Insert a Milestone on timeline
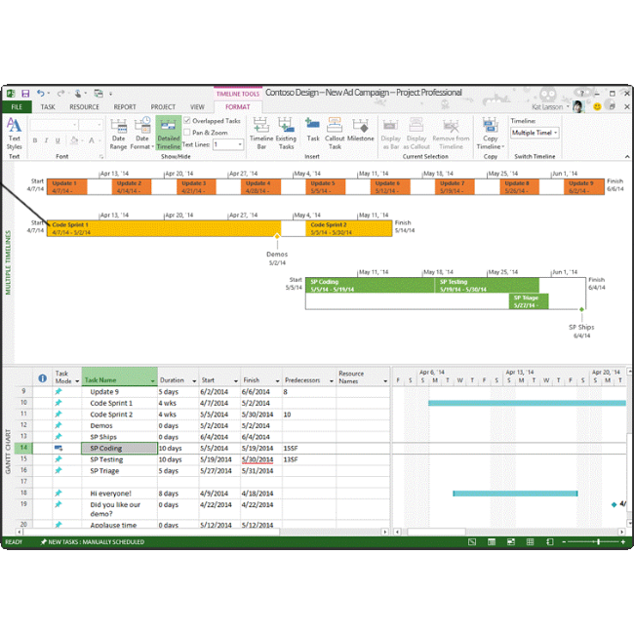The image size is (634, 634). tap(360, 130)
